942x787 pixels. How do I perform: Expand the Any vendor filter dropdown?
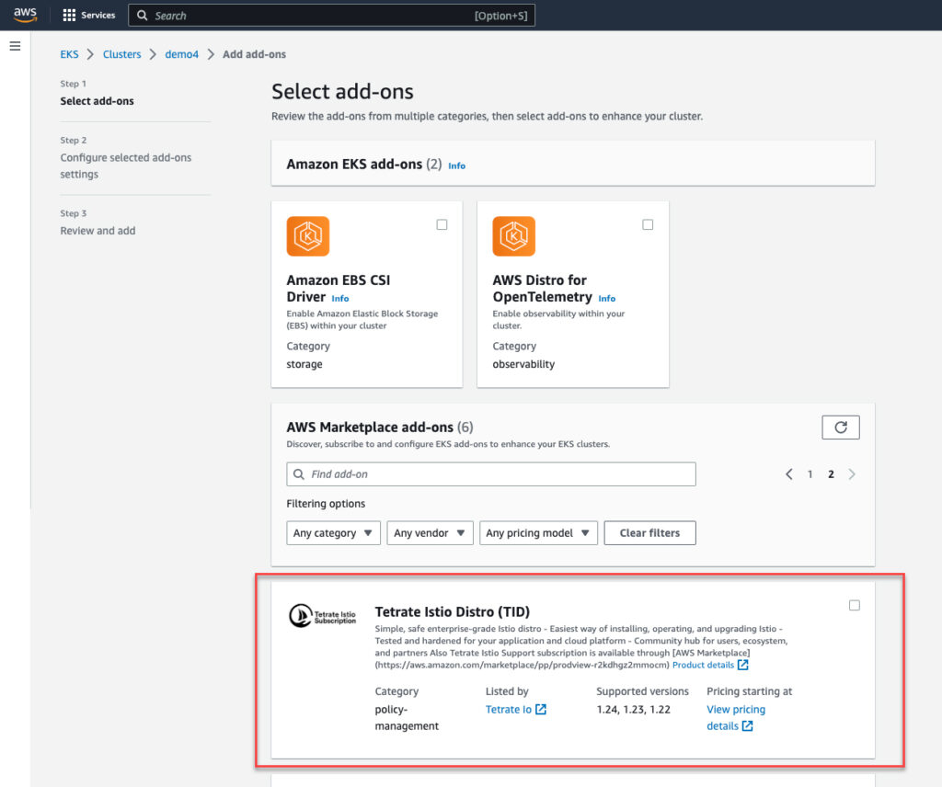(430, 533)
